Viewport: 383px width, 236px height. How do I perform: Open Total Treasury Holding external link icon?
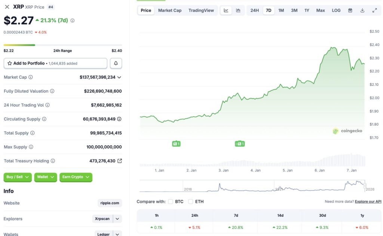tap(119, 161)
